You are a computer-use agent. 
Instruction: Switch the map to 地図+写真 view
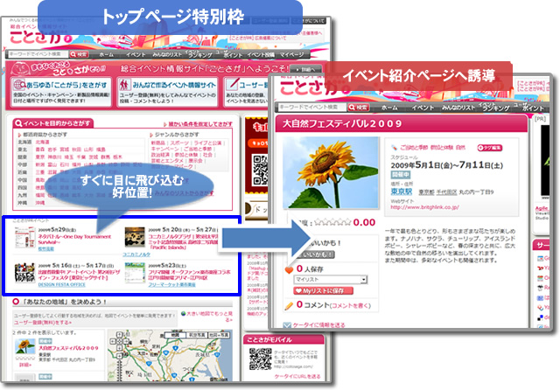pyautogui.click(x=219, y=335)
